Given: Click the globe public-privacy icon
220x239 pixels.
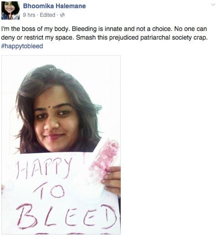Looking at the screenshot, I should coord(62,15).
